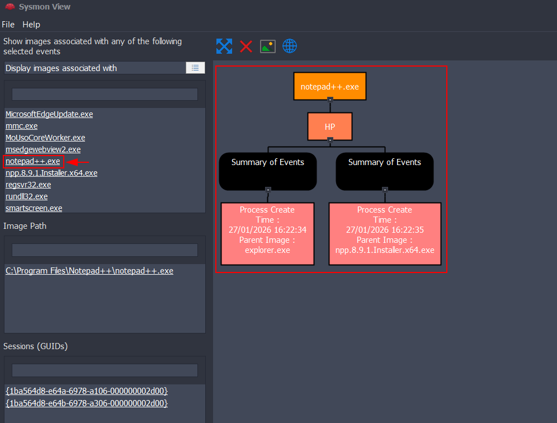The image size is (557, 423).
Task: Collapse the right Summary of Events node
Action: (x=385, y=190)
